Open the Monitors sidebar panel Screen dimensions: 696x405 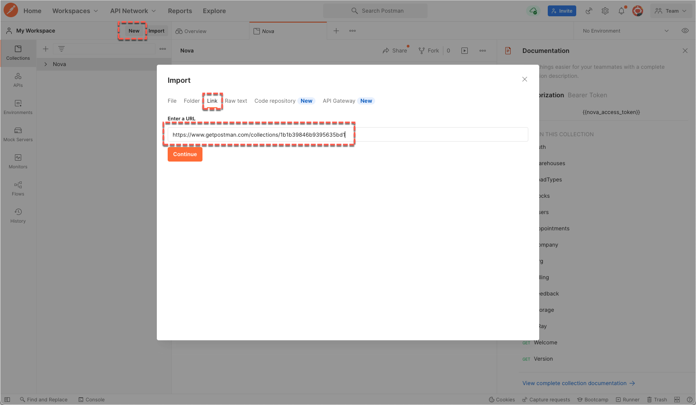[x=18, y=162]
